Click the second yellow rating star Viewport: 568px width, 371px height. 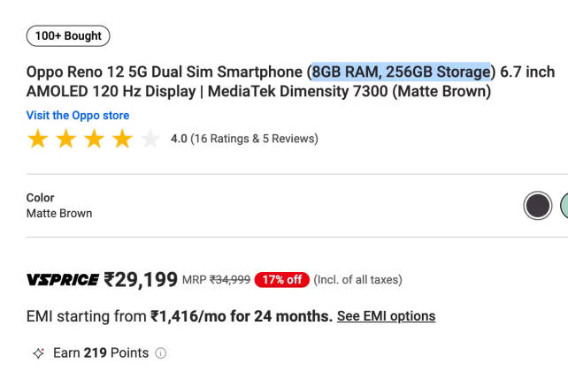coord(66,139)
